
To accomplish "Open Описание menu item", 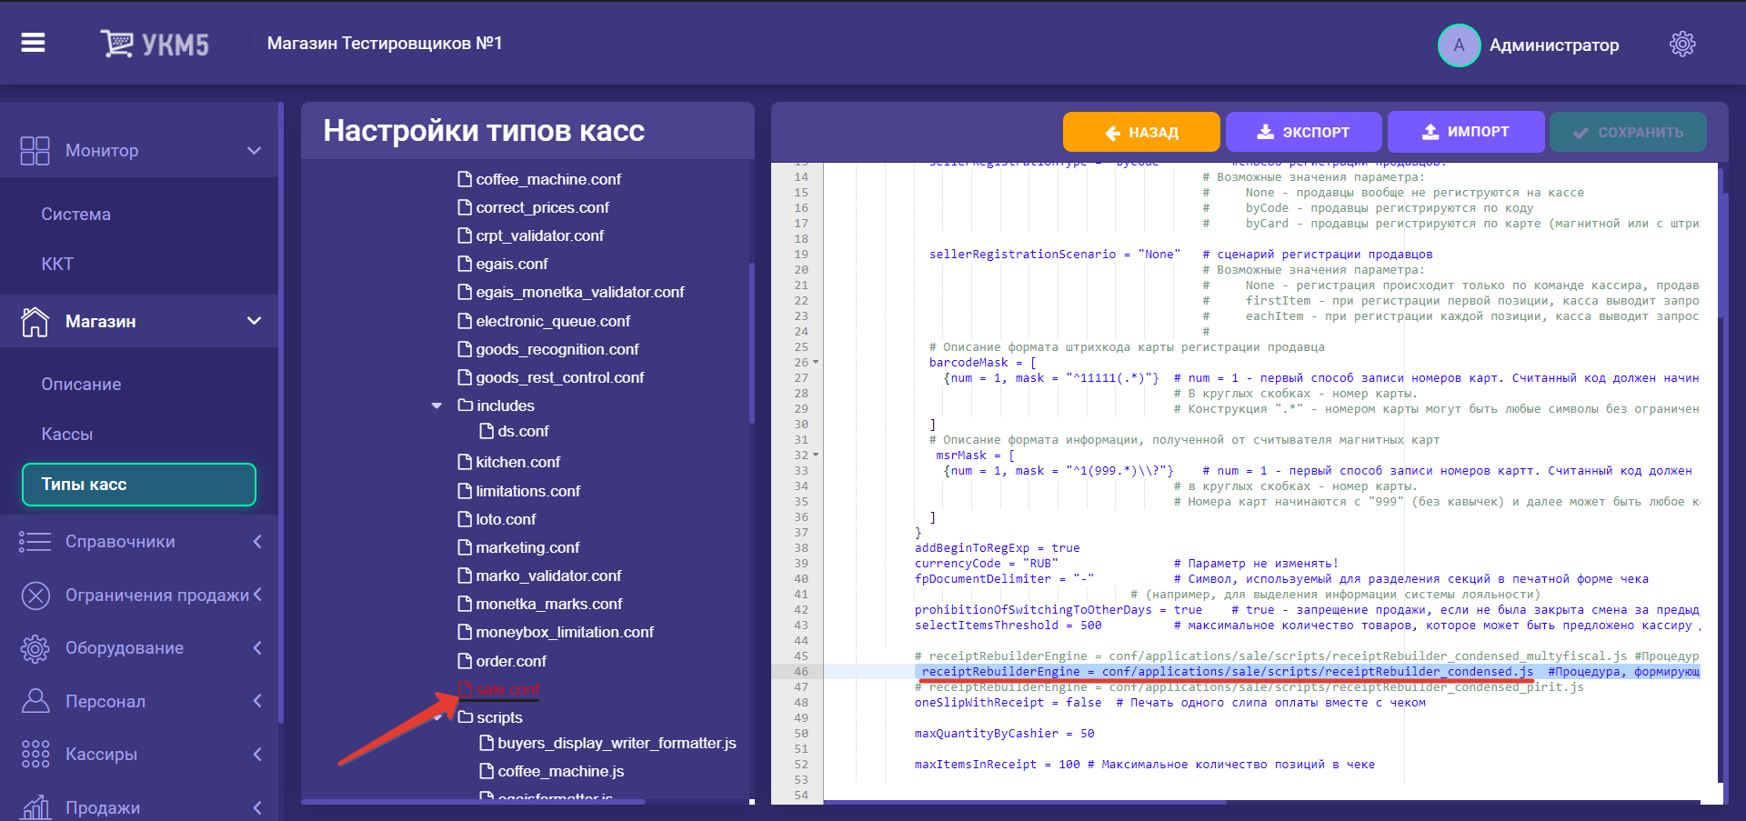I will [x=81, y=385].
